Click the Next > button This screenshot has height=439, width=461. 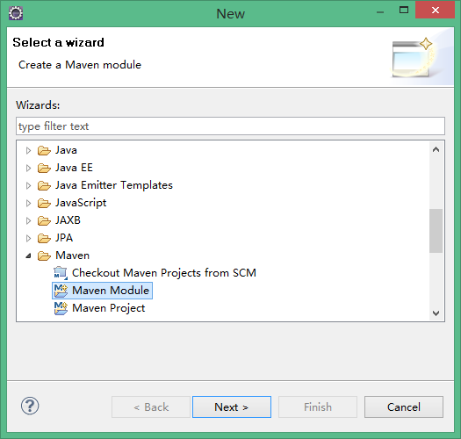(232, 407)
